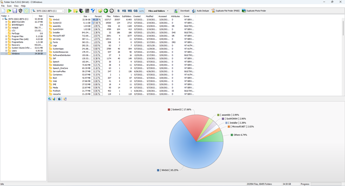This screenshot has height=186, width=345.
Task: Open the Scan menu
Action: [x=9, y=6]
